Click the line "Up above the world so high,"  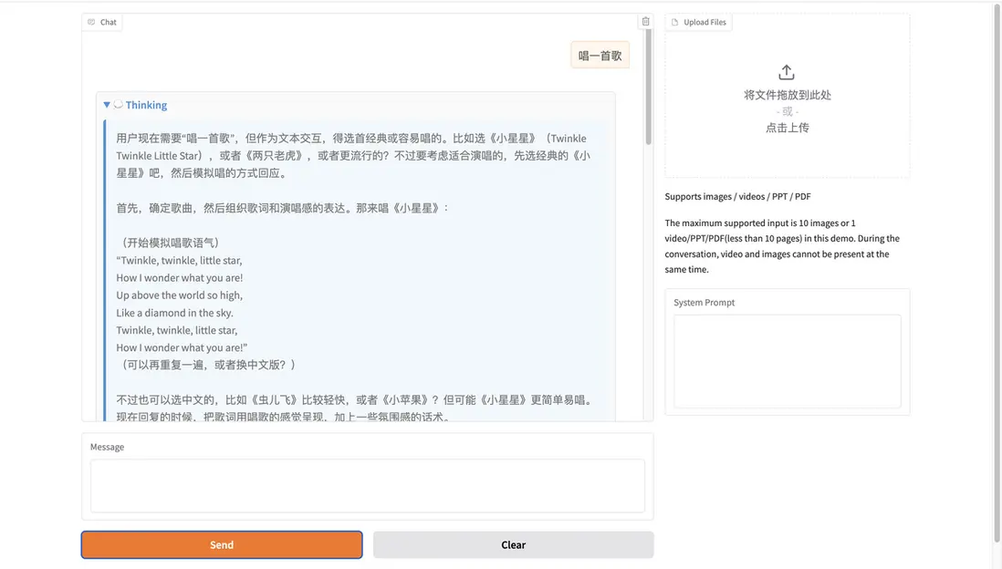(x=180, y=295)
